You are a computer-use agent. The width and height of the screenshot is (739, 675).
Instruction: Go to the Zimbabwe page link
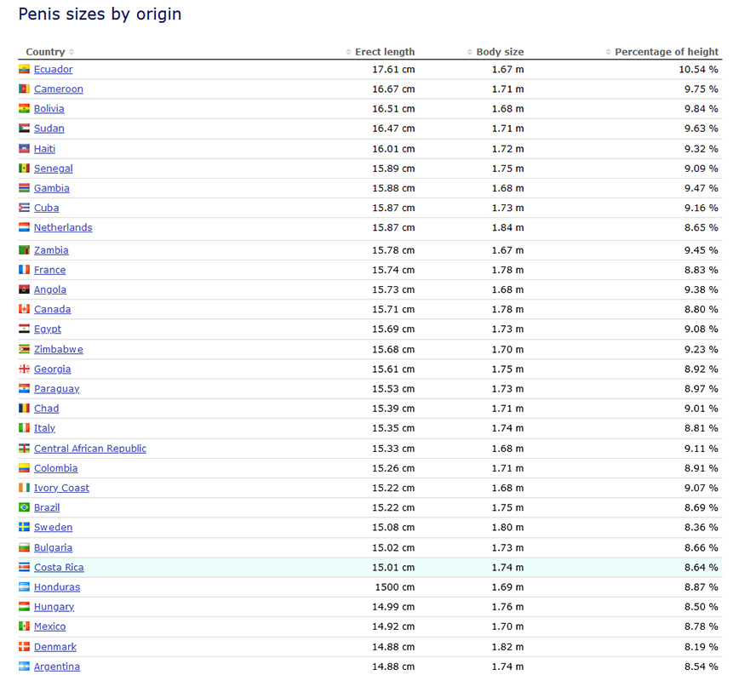click(x=59, y=349)
